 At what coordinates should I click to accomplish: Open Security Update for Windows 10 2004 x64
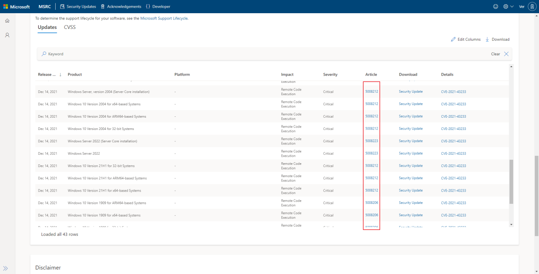(411, 104)
